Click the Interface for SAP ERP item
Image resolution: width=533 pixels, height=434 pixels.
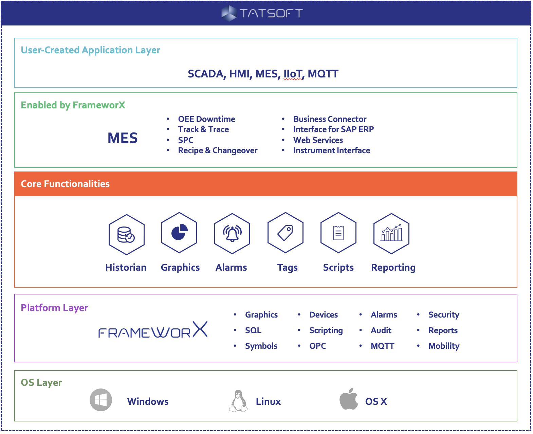[x=333, y=129]
